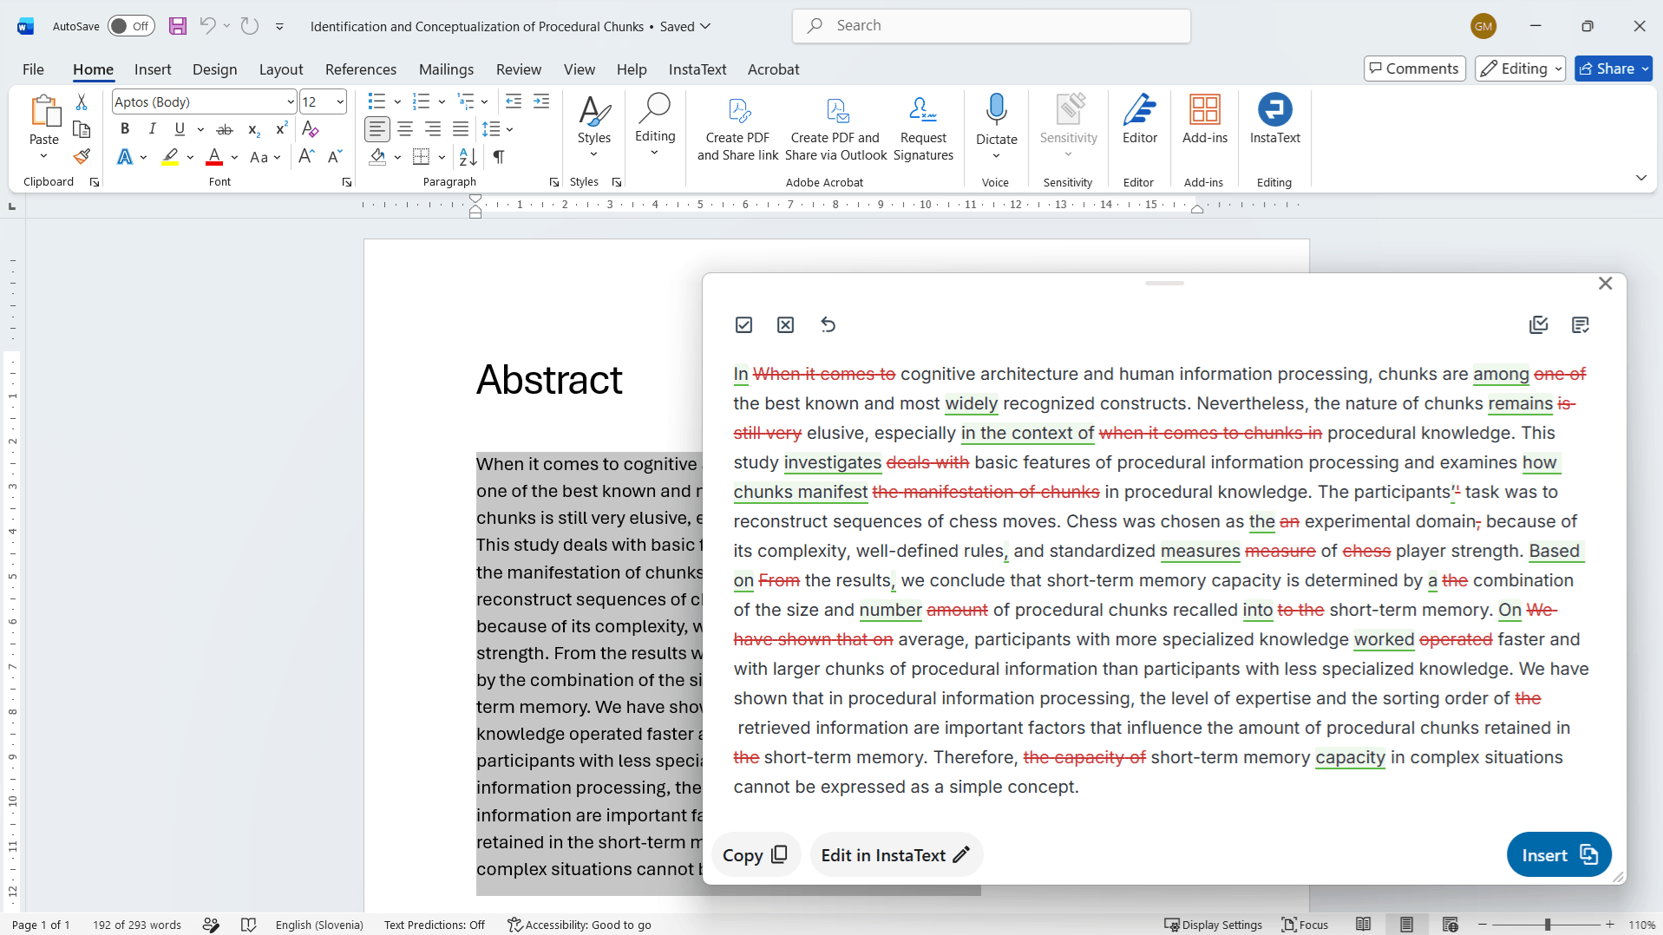Image resolution: width=1663 pixels, height=935 pixels.
Task: Undo last change in InstaText panel
Action: coord(828,324)
